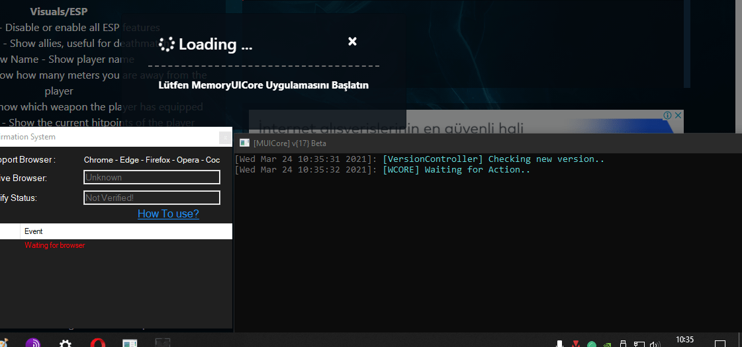Screen dimensions: 742x347
Task: Click the 'Show player name' description line
Action: tap(91, 59)
